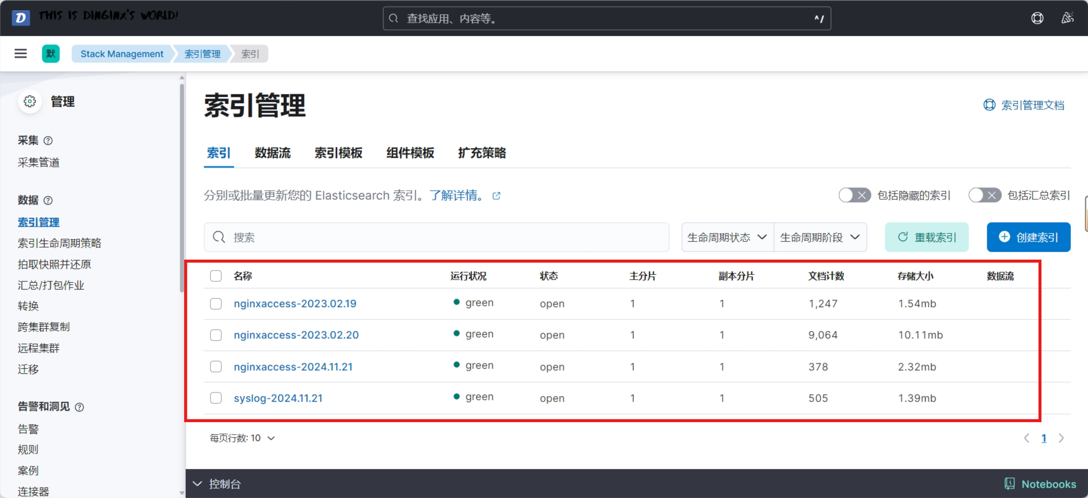The image size is (1088, 498).
Task: Open 告警 in sidebar
Action: tap(28, 429)
